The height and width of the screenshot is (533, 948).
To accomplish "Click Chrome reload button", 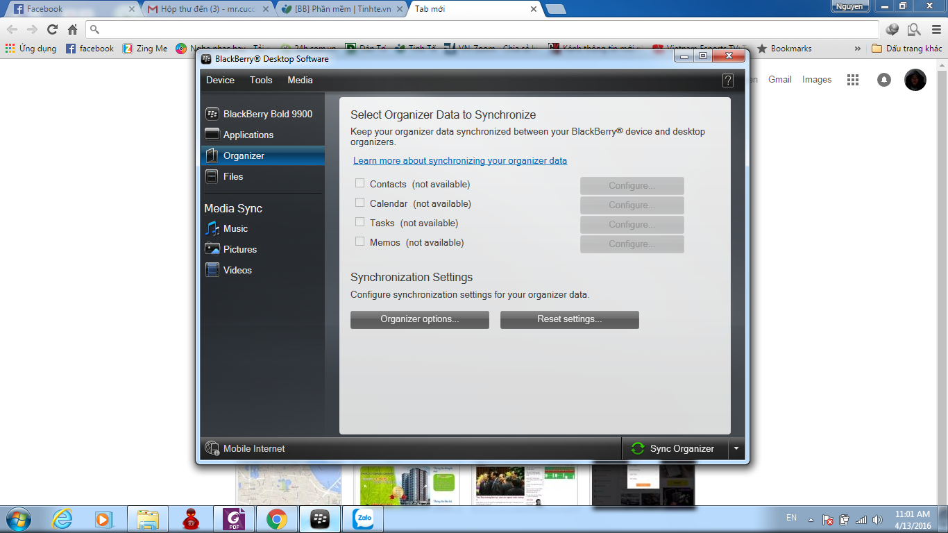I will 52,29.
